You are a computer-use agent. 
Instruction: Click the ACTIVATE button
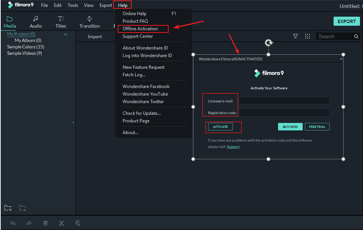click(x=221, y=127)
